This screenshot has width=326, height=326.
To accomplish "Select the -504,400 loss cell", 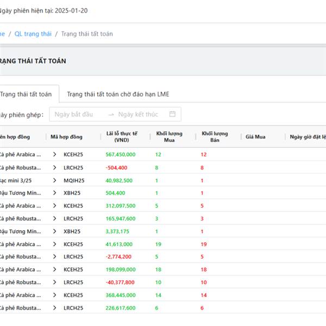I will pyautogui.click(x=116, y=167).
